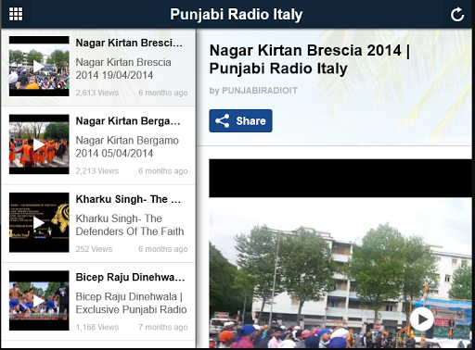Open the Bicep Raju Dinehwa... list title
This screenshot has height=350, width=475.
click(x=130, y=277)
